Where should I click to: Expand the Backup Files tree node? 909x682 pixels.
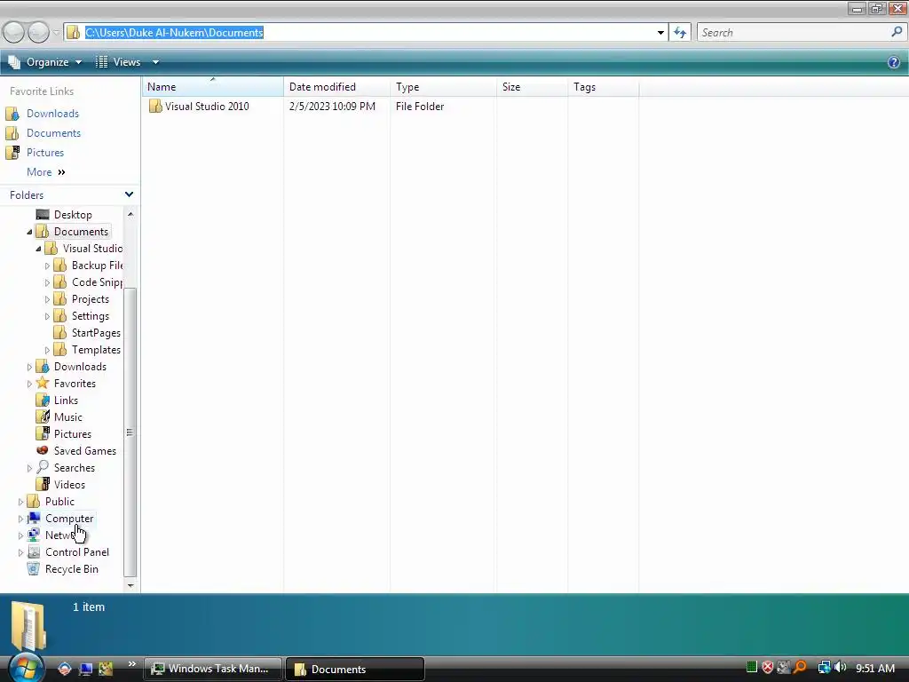point(47,266)
